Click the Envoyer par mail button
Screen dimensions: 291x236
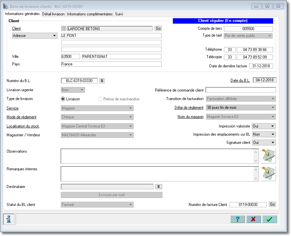111,195
